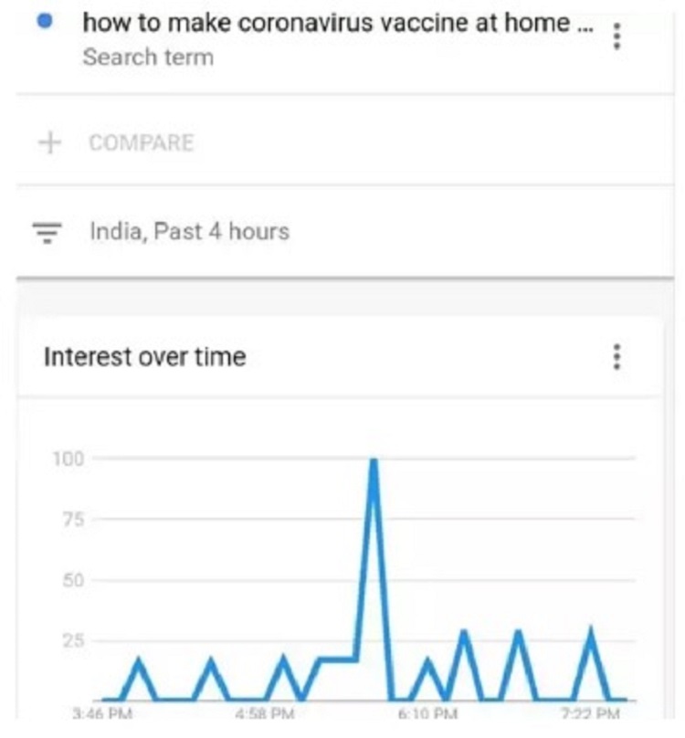Click the 4:58 PM axis label

(x=265, y=713)
